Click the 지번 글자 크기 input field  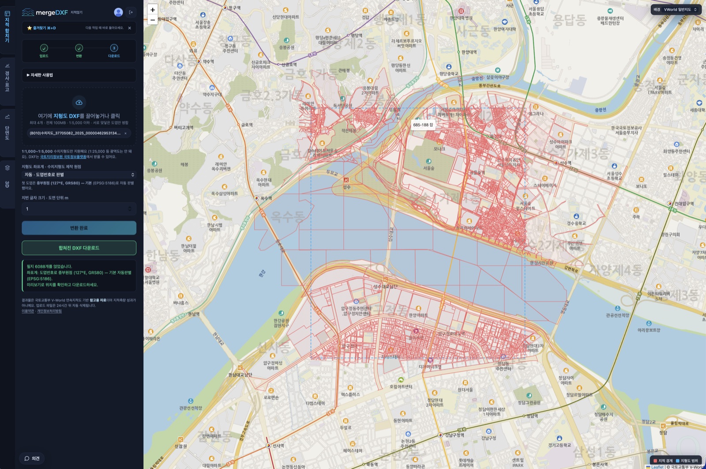[x=79, y=209]
